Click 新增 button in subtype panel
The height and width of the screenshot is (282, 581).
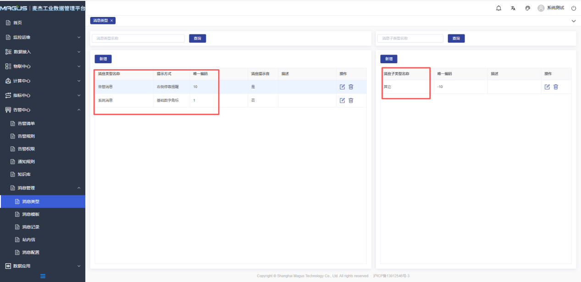click(388, 59)
